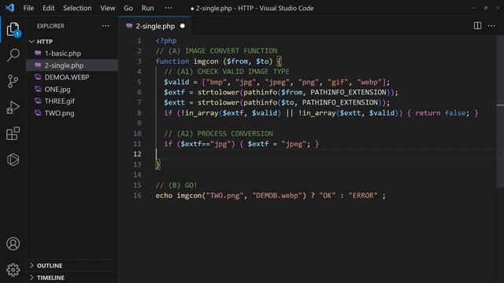
Task: Open the Go menu
Action: click(128, 8)
